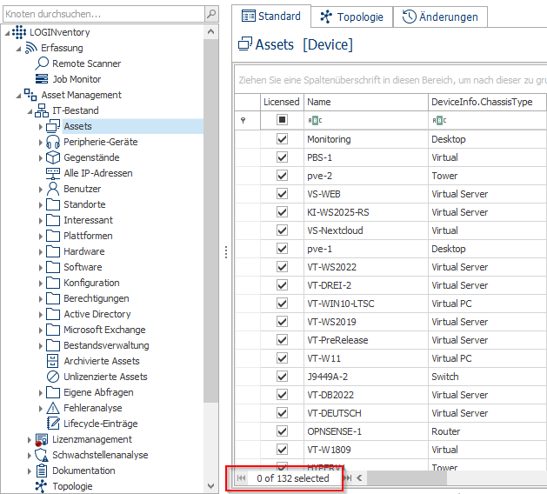Click the Benutzer person icon
Image resolution: width=547 pixels, height=494 pixels.
click(53, 189)
